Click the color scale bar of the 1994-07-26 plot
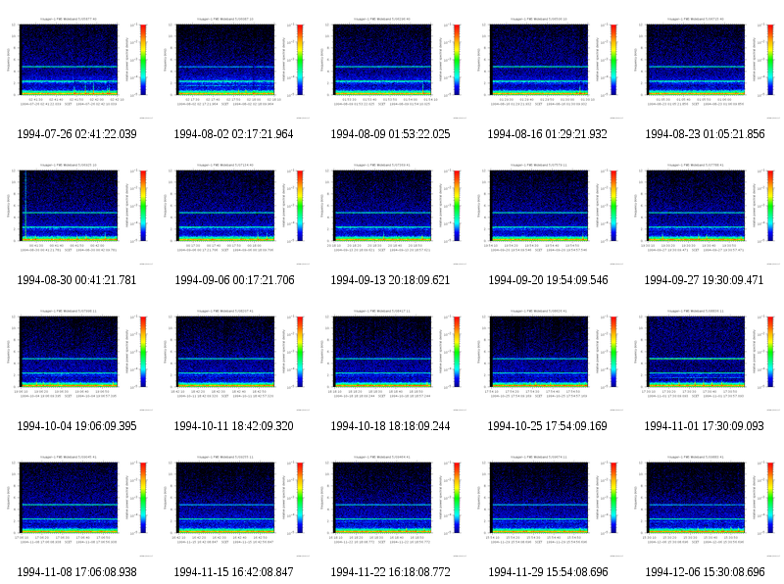Viewport: 784px width, 584px height. click(x=143, y=60)
